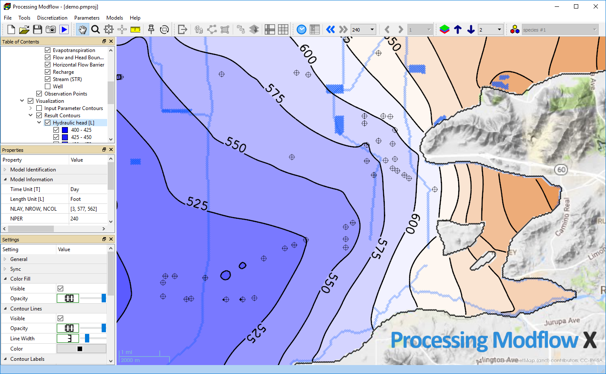This screenshot has height=374, width=606.
Task: Open the Models menu
Action: point(114,18)
